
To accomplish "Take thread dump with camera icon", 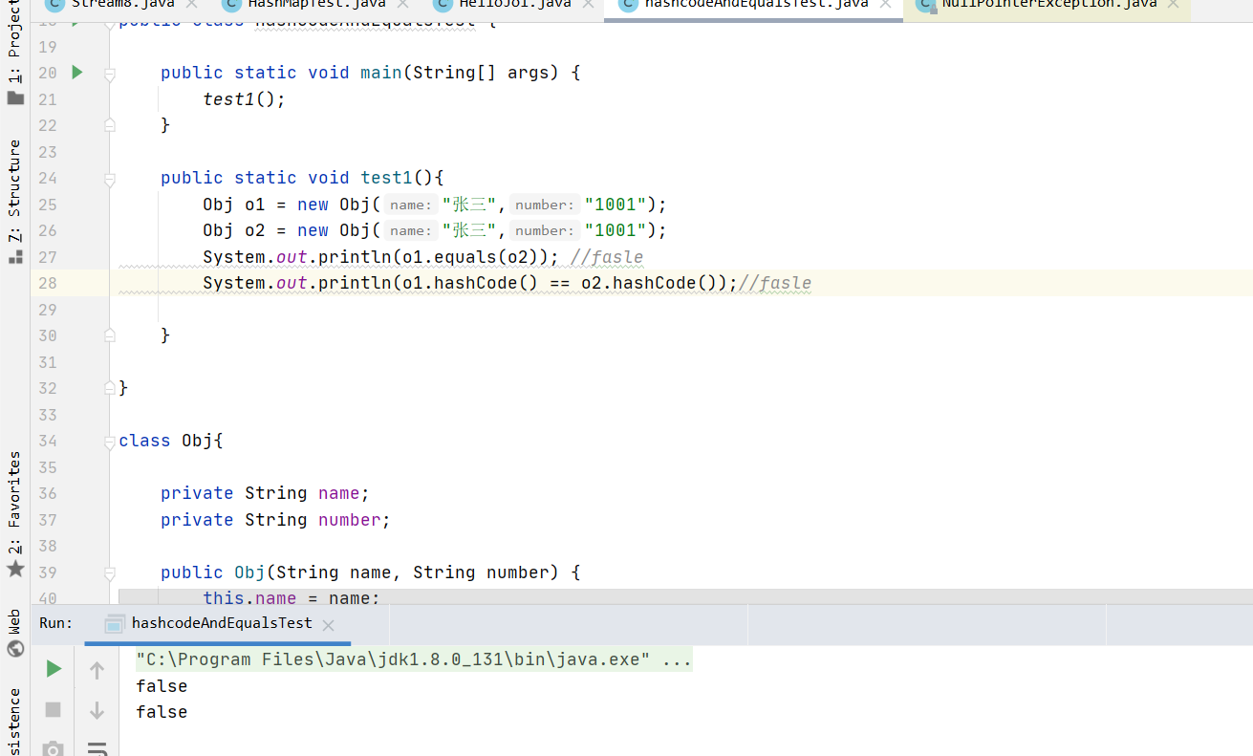I will point(53,748).
